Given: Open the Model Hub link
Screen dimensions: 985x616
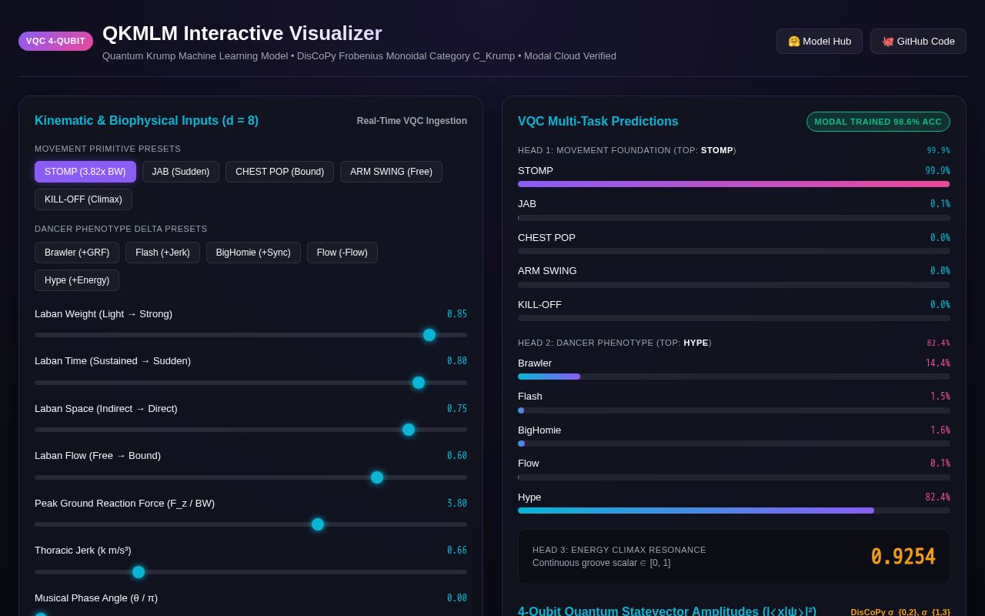Looking at the screenshot, I should (x=820, y=41).
